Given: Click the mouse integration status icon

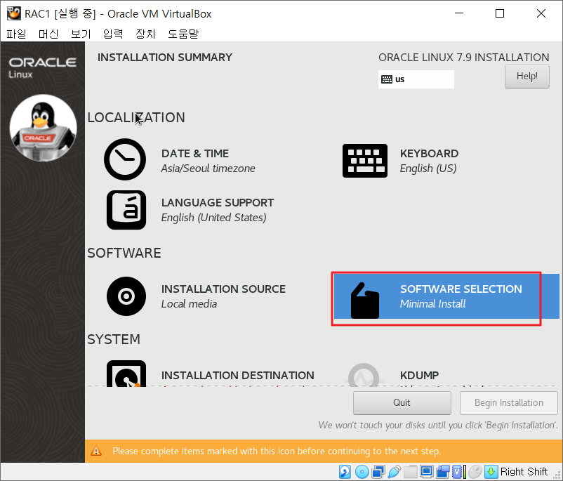Looking at the screenshot, I should tap(475, 472).
